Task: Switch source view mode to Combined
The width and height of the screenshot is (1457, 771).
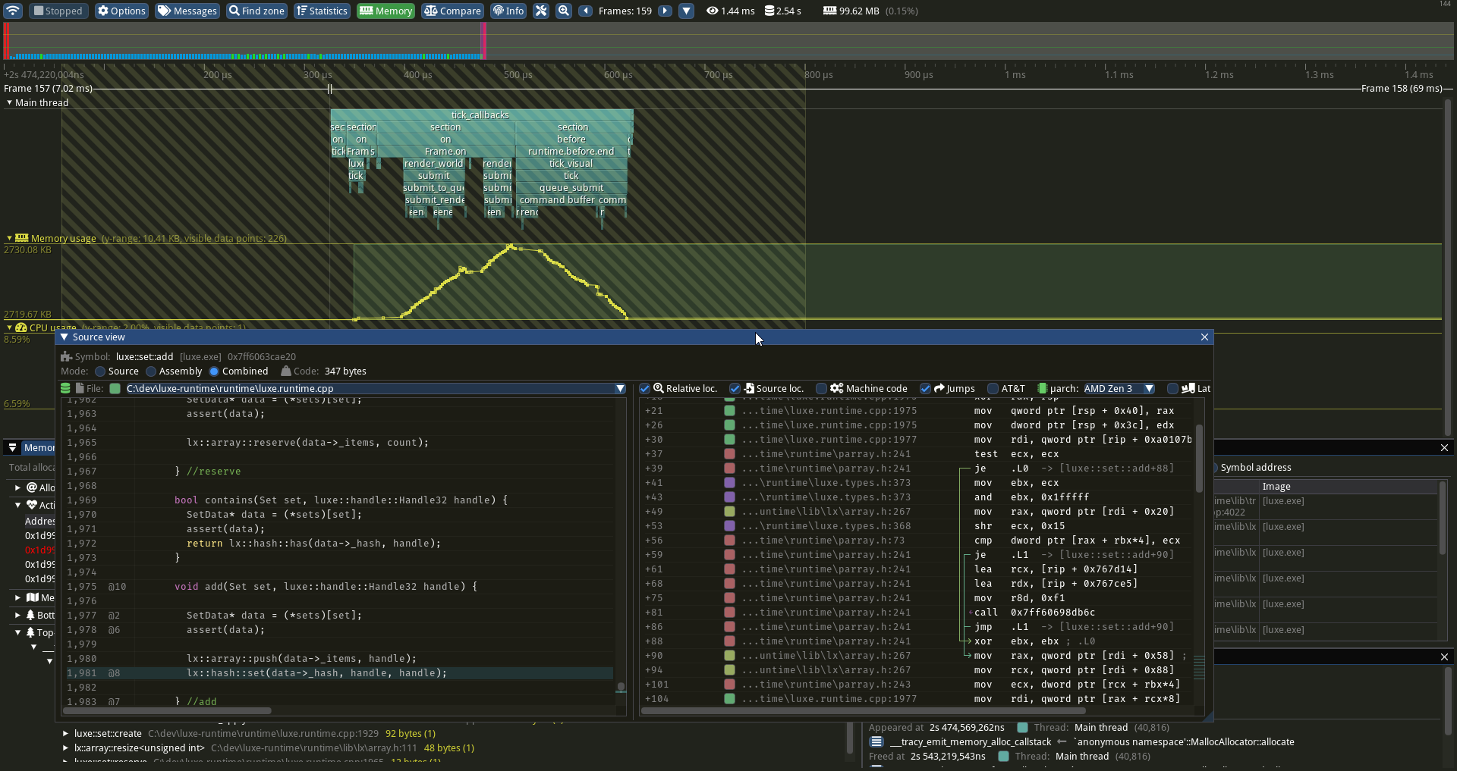Action: tap(211, 371)
